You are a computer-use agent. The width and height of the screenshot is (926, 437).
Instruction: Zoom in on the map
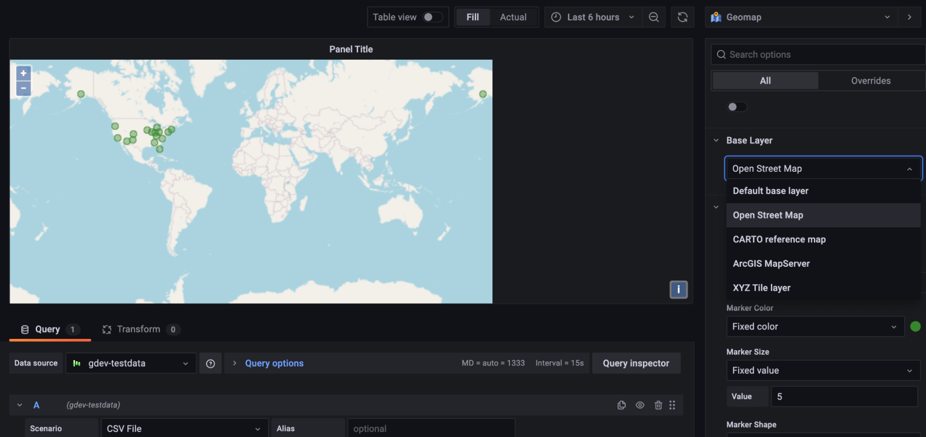23,73
